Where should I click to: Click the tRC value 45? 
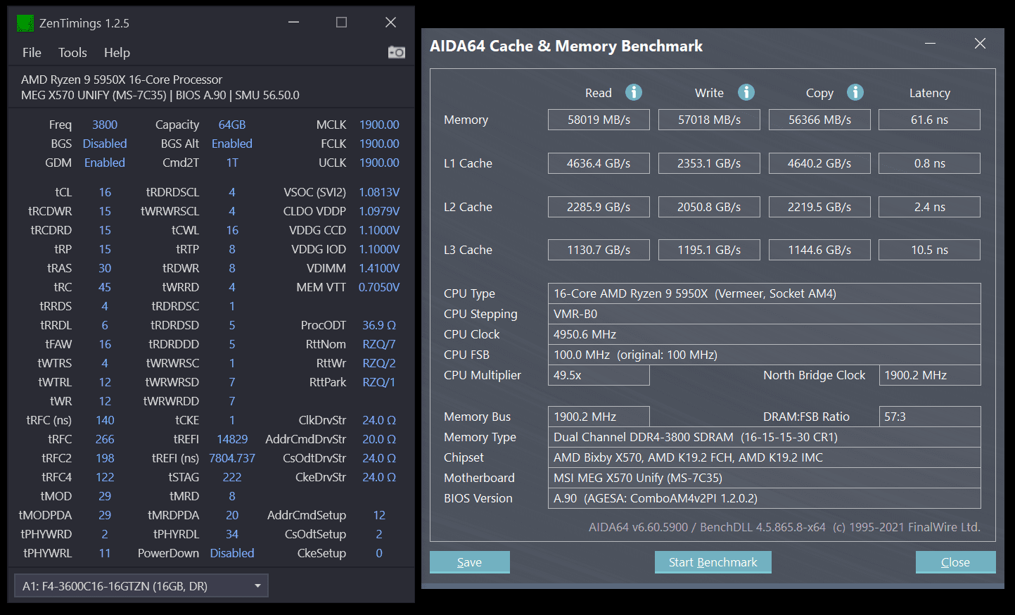[105, 287]
